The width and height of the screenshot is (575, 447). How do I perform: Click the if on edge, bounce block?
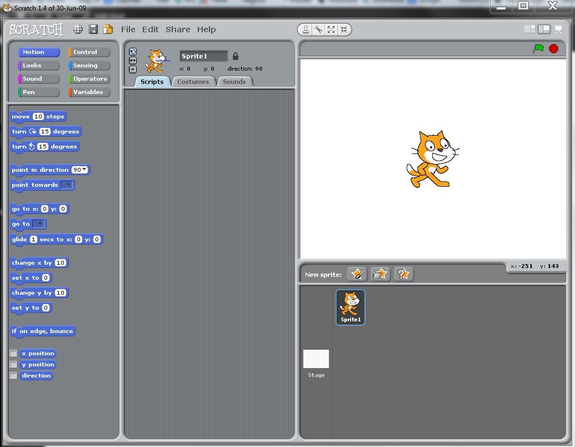43,331
